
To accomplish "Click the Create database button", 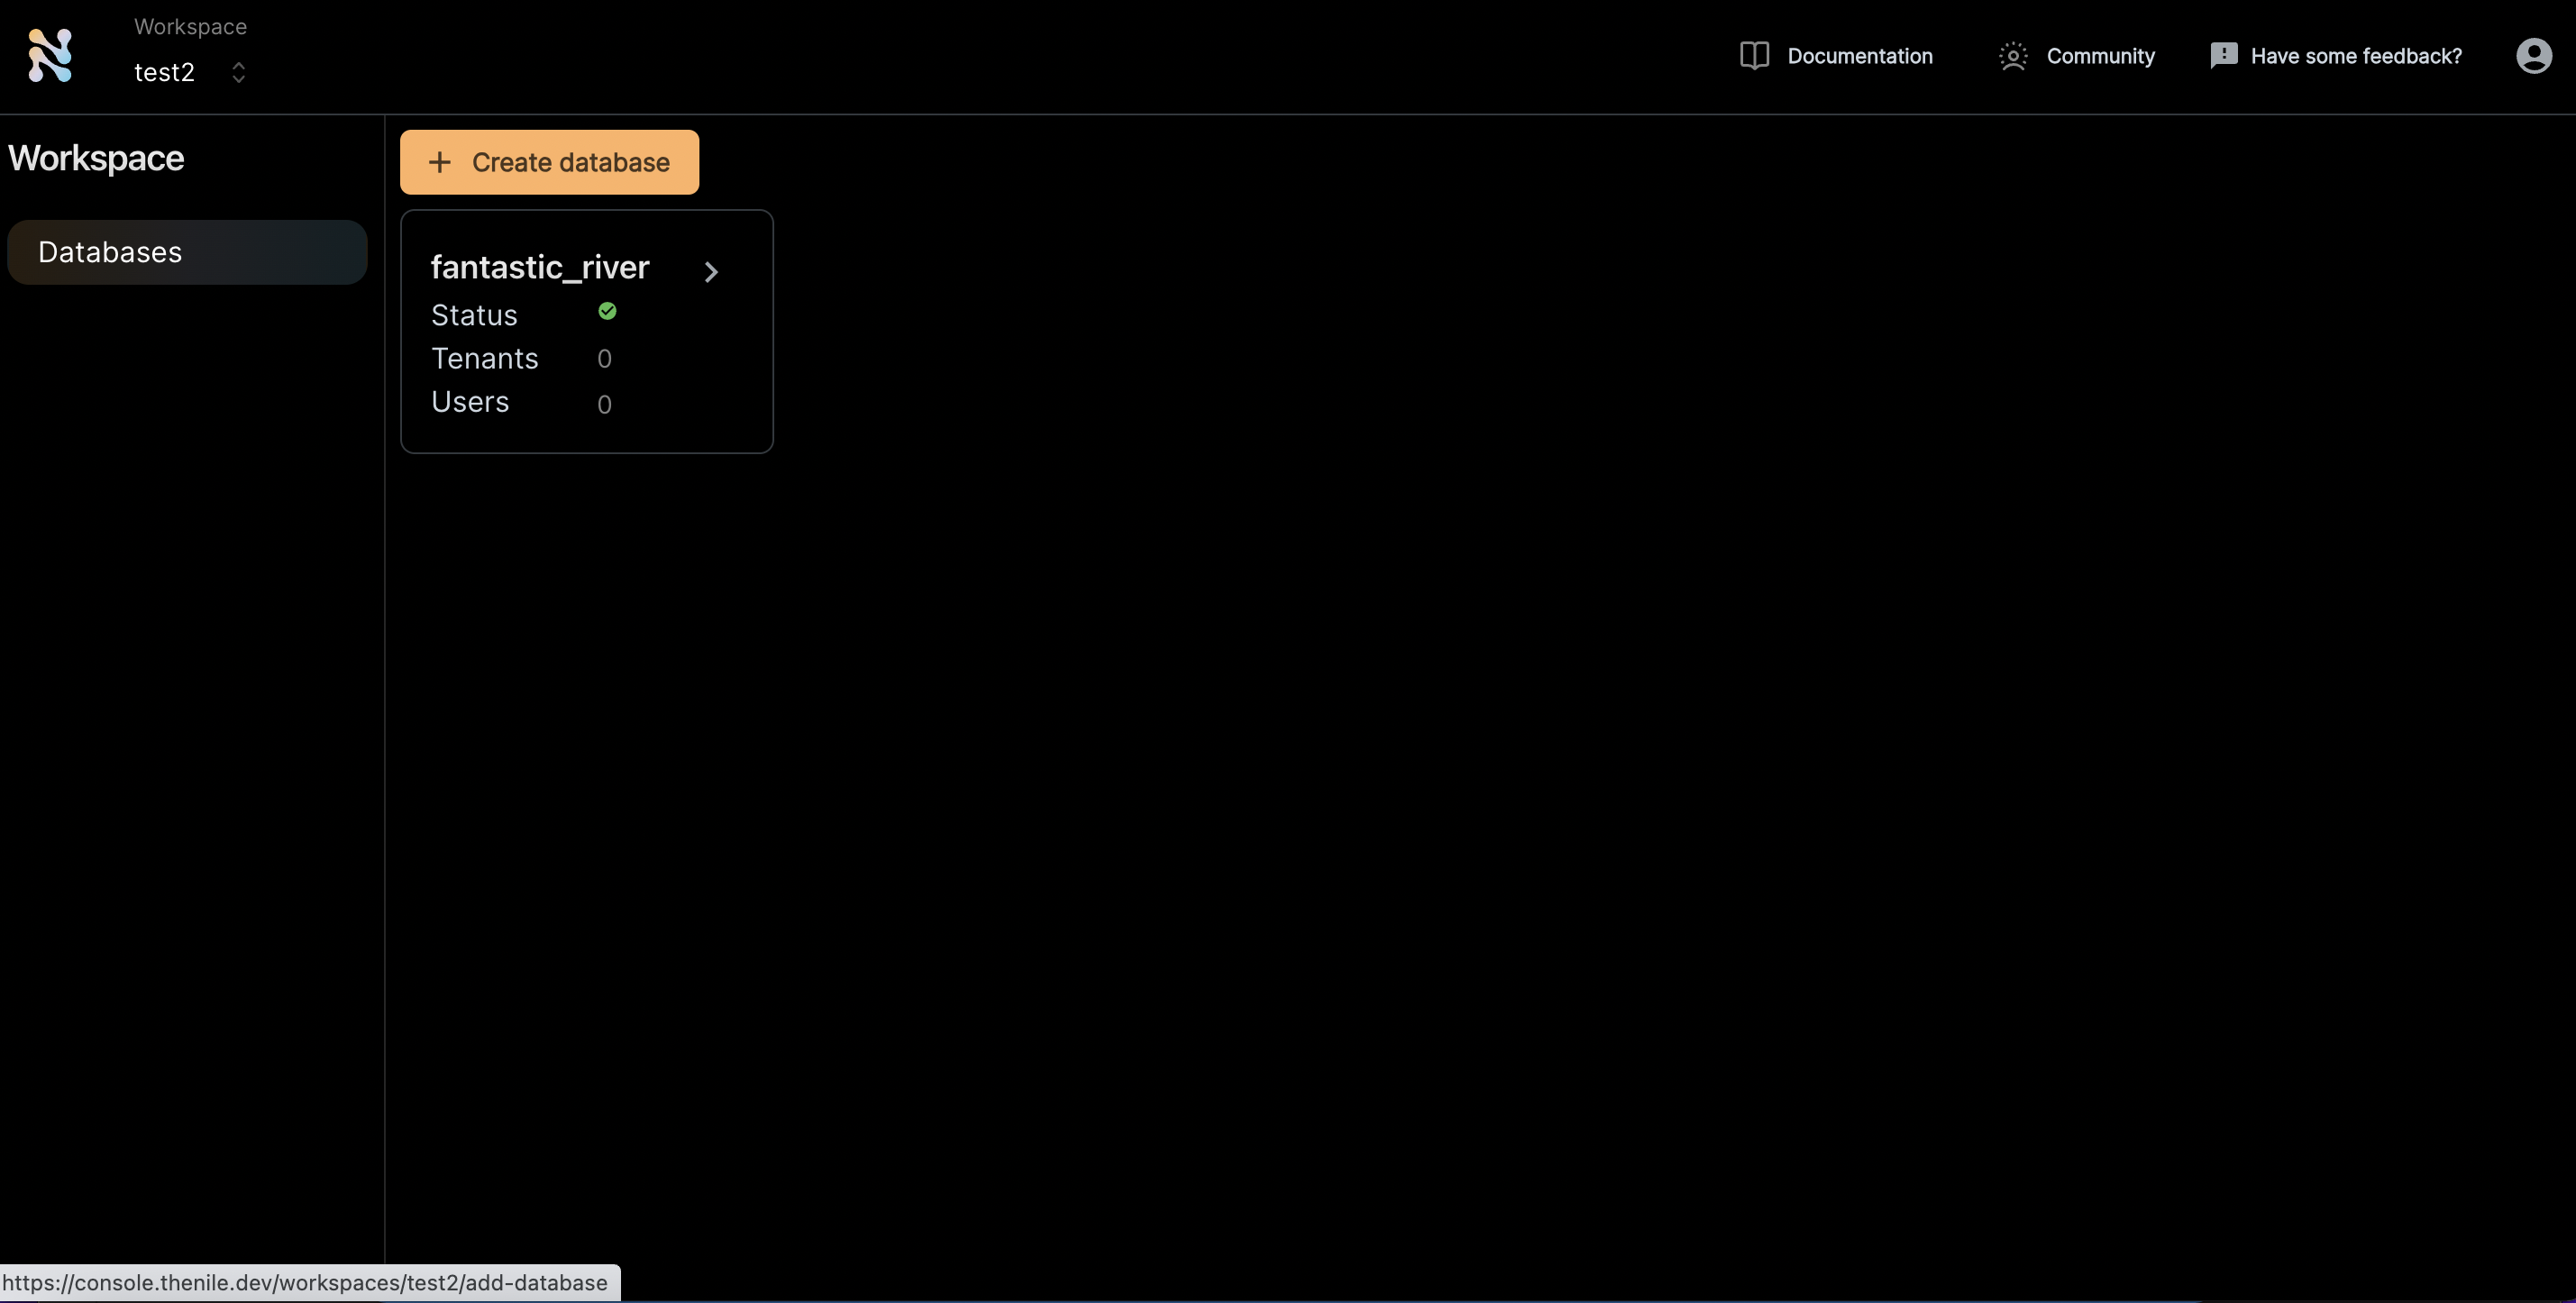I will (548, 161).
